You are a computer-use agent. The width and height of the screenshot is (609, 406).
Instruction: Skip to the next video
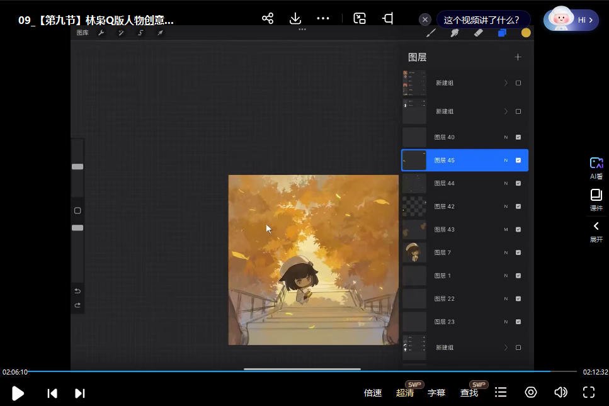pyautogui.click(x=80, y=393)
